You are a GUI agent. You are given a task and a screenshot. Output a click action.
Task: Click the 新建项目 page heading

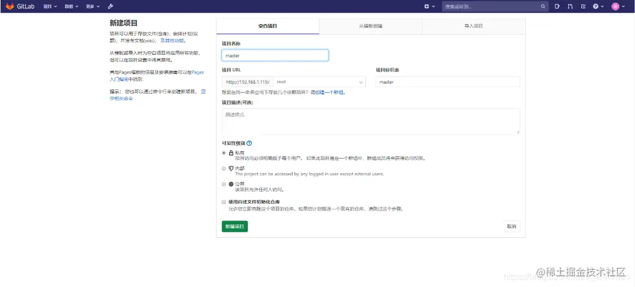(124, 23)
